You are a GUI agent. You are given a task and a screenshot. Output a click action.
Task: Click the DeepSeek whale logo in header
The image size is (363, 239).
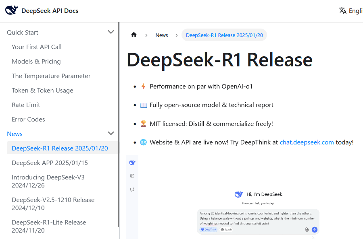(12, 10)
